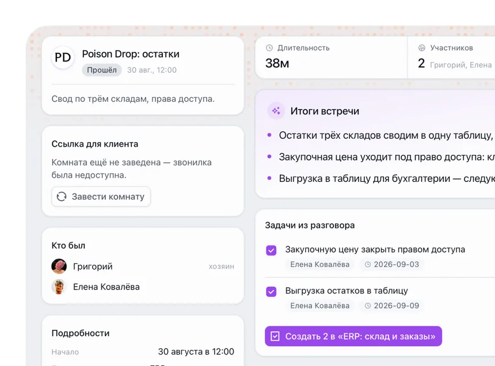
Task: Click the summary line Остатки трёх складов
Action: point(386,135)
